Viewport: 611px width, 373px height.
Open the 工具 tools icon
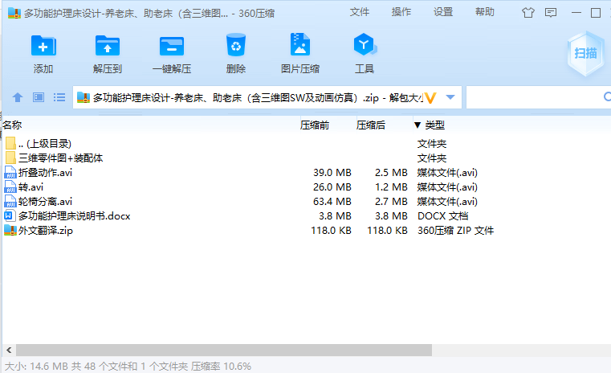click(x=365, y=44)
